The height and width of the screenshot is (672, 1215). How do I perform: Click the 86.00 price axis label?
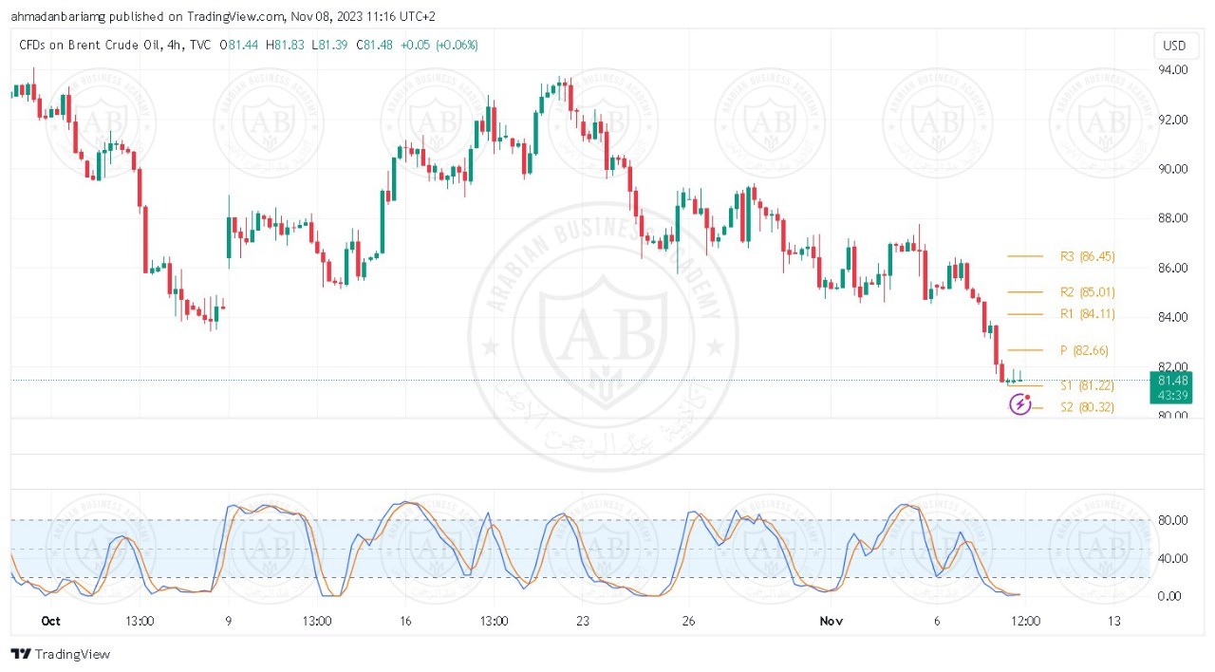tap(1173, 268)
